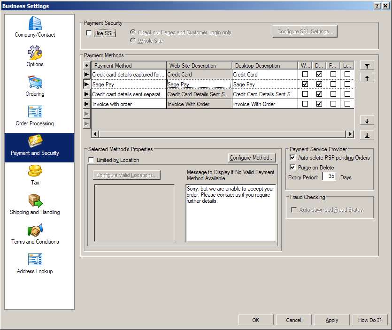Open the Tax coins icon
This screenshot has height=330, width=392.
35,171
